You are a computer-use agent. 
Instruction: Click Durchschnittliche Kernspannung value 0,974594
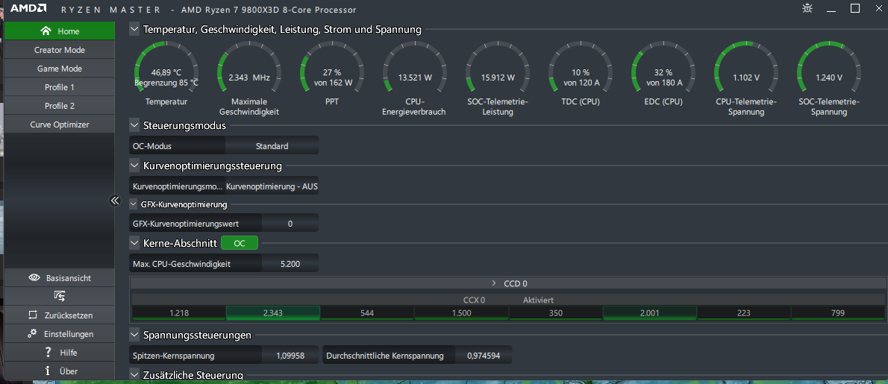click(484, 356)
